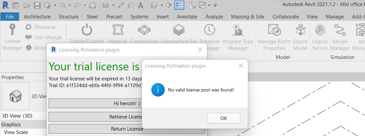Image resolution: width=365 pixels, height=136 pixels.
Task: Click the Enable/Disable power icon
Action: tap(87, 30)
